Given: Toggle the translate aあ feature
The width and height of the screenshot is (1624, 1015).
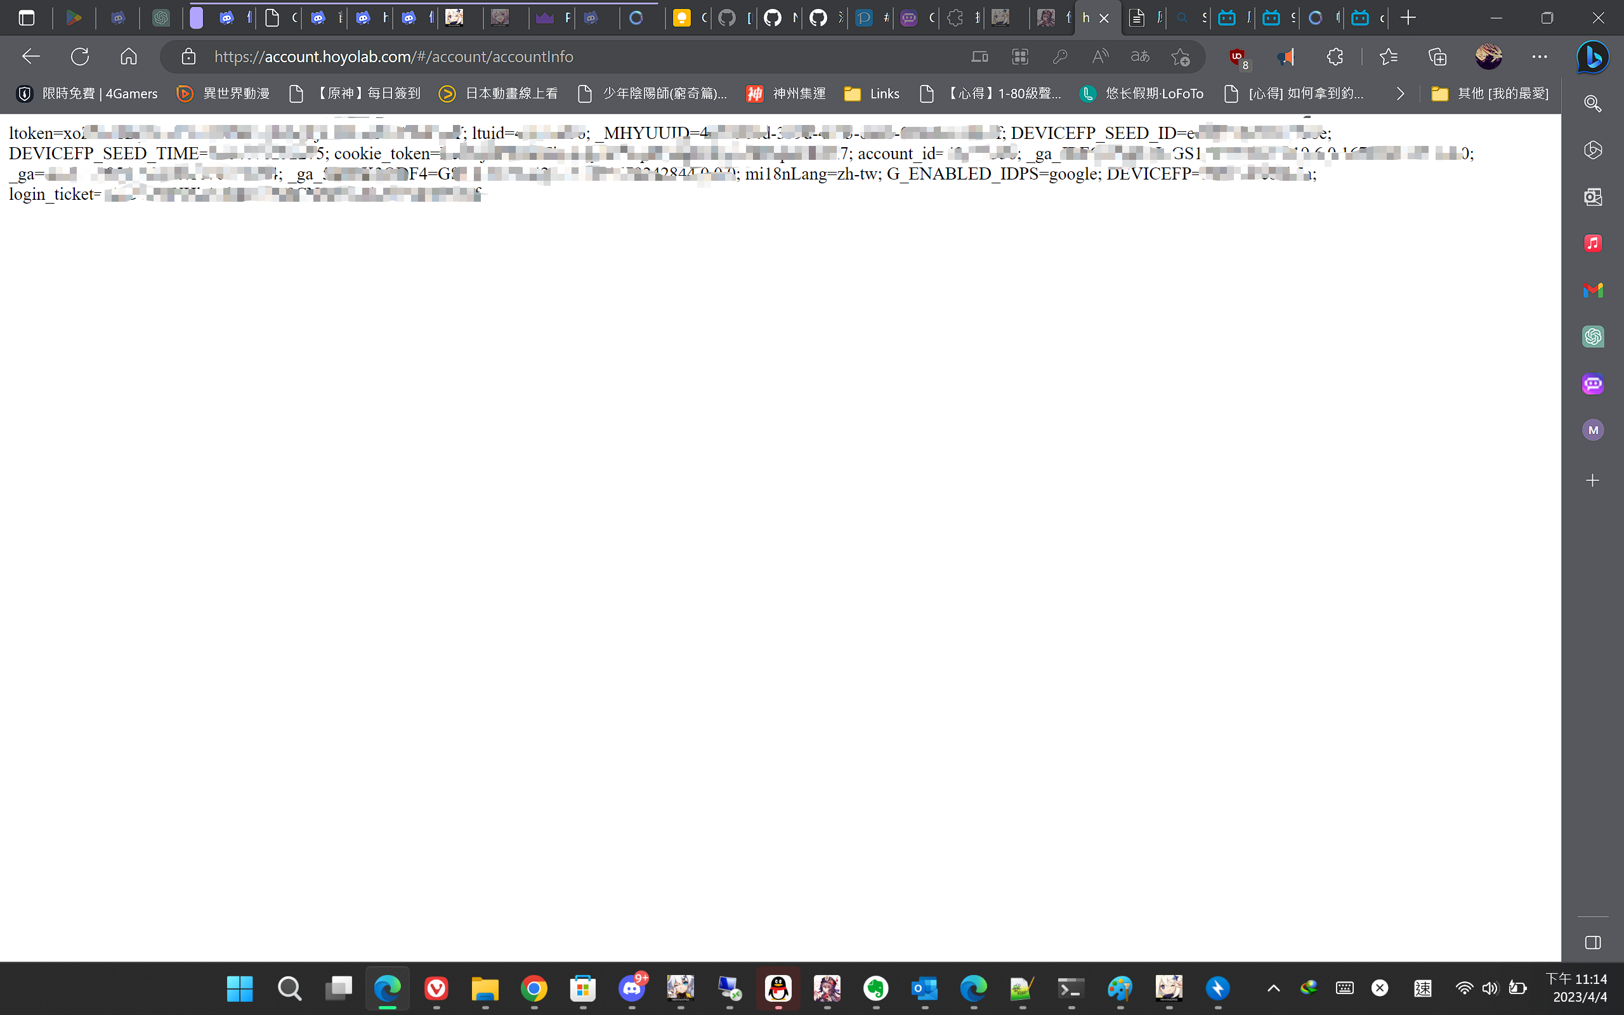Looking at the screenshot, I should [x=1139, y=56].
